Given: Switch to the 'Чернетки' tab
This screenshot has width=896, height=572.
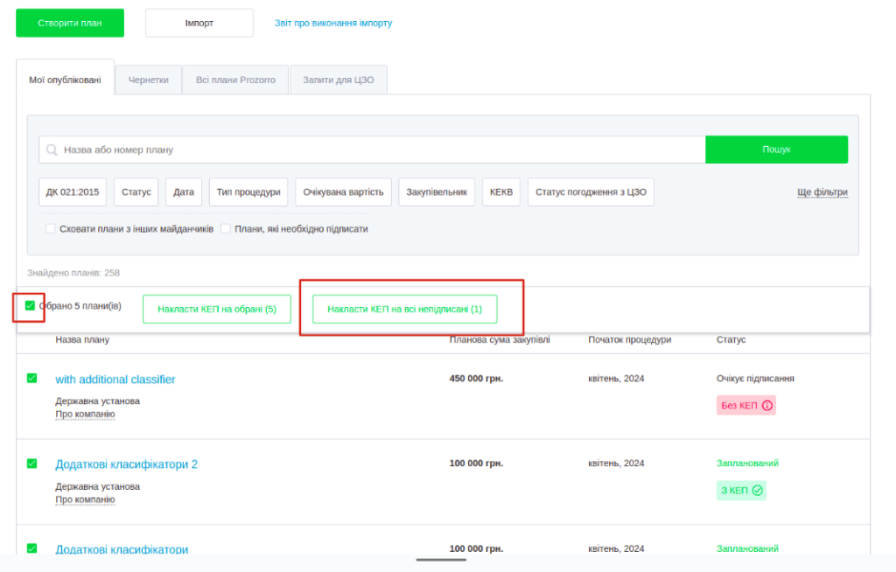Looking at the screenshot, I should click(148, 80).
